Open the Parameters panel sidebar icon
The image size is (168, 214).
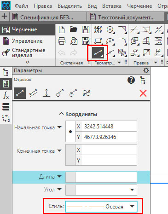click(x=6, y=84)
